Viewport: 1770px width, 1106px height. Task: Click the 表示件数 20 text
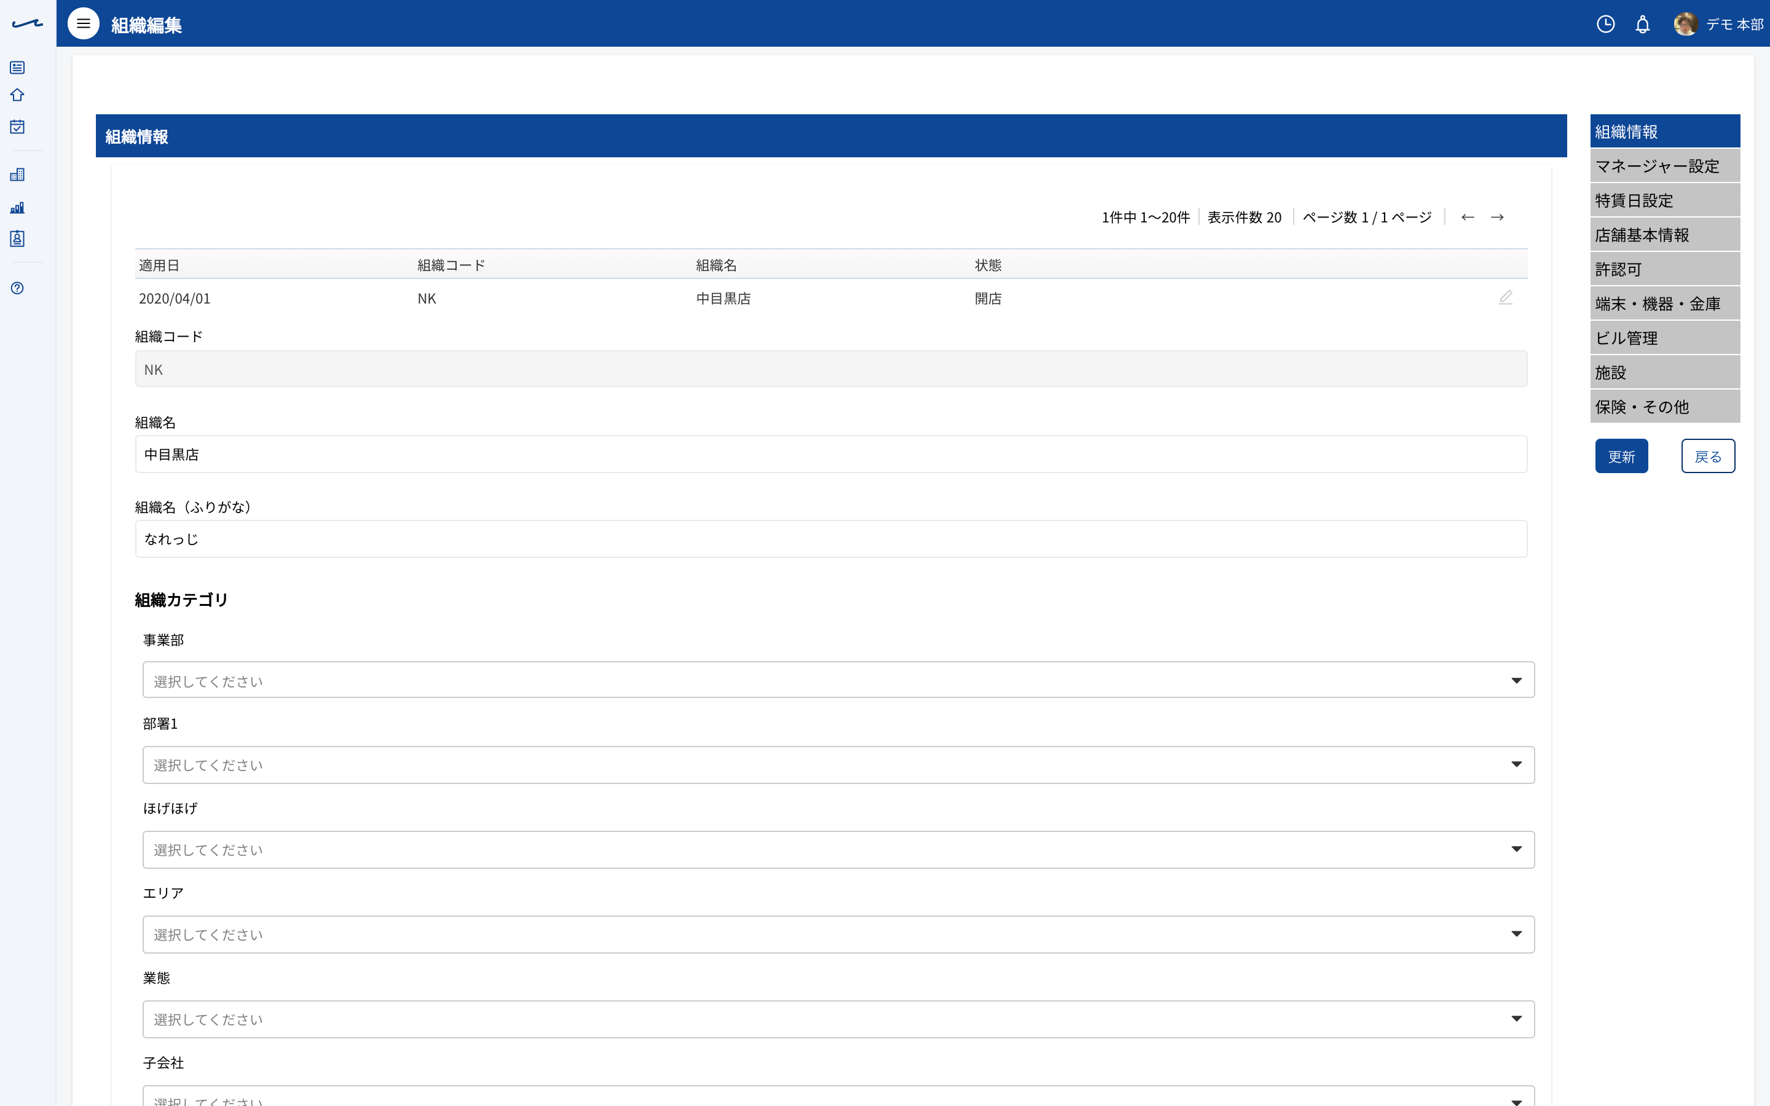1244,218
